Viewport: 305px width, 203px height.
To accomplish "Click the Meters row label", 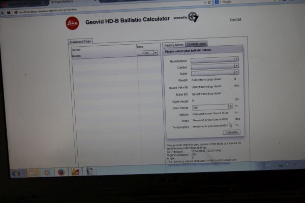I will [x=76, y=56].
